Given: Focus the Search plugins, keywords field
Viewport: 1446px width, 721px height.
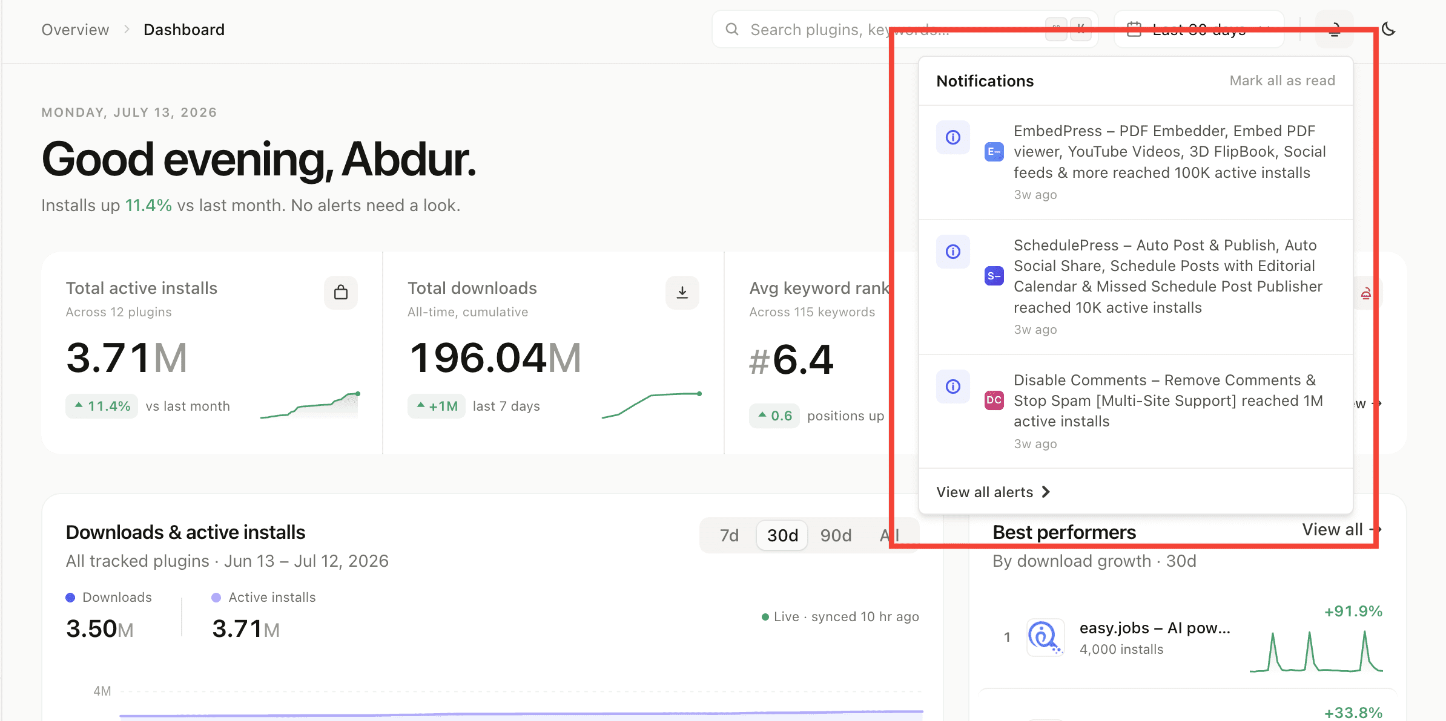Looking at the screenshot, I should (905, 29).
